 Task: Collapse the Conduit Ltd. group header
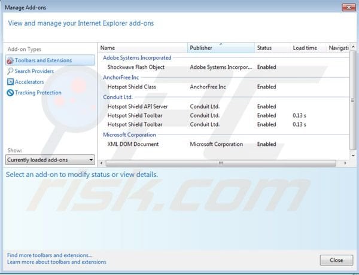tap(118, 97)
